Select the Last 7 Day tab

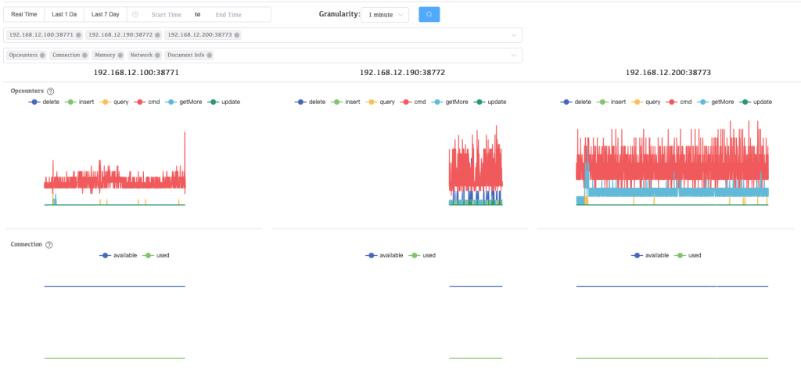click(105, 15)
